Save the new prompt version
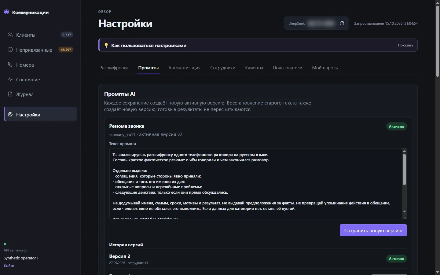The image size is (440, 275). point(373,230)
